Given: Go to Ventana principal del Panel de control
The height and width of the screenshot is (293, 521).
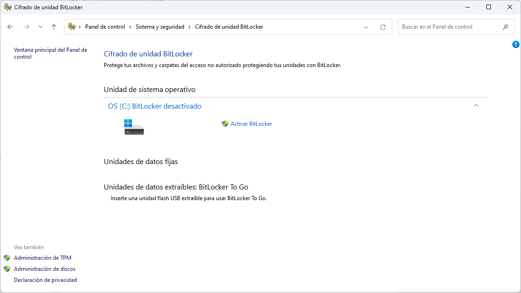Looking at the screenshot, I should pos(51,53).
